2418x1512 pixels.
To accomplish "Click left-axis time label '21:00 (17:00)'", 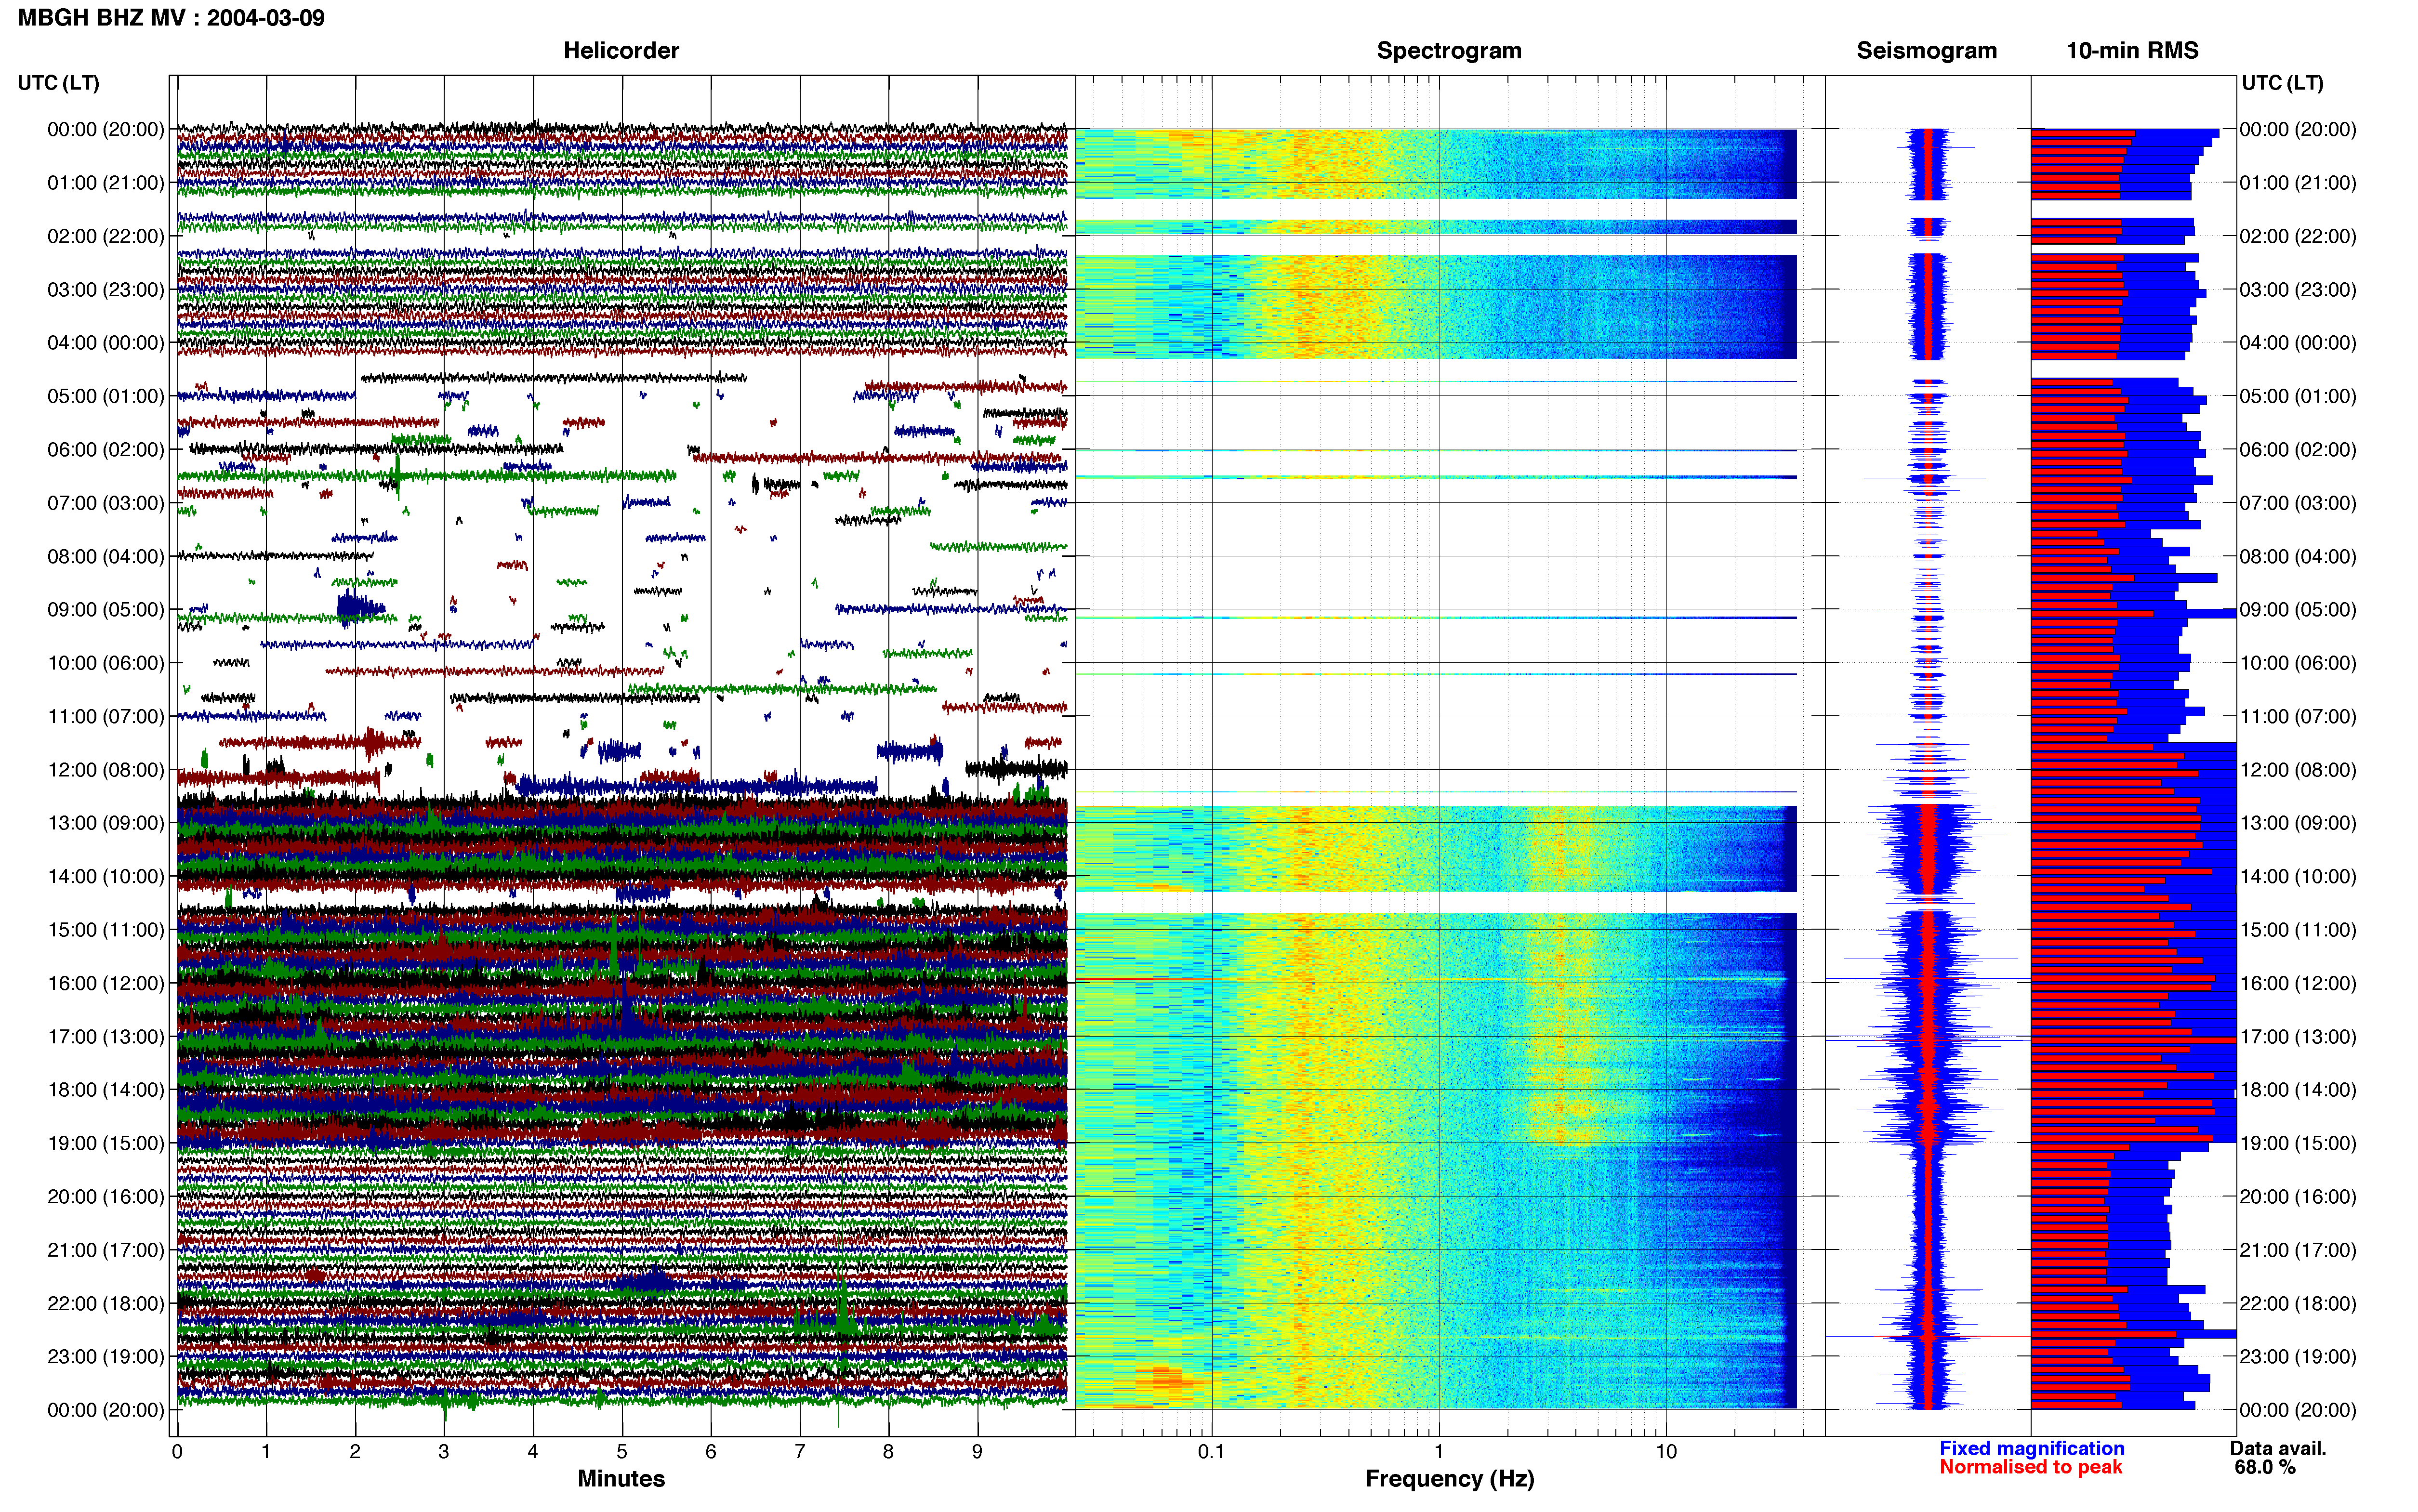I will [106, 1250].
